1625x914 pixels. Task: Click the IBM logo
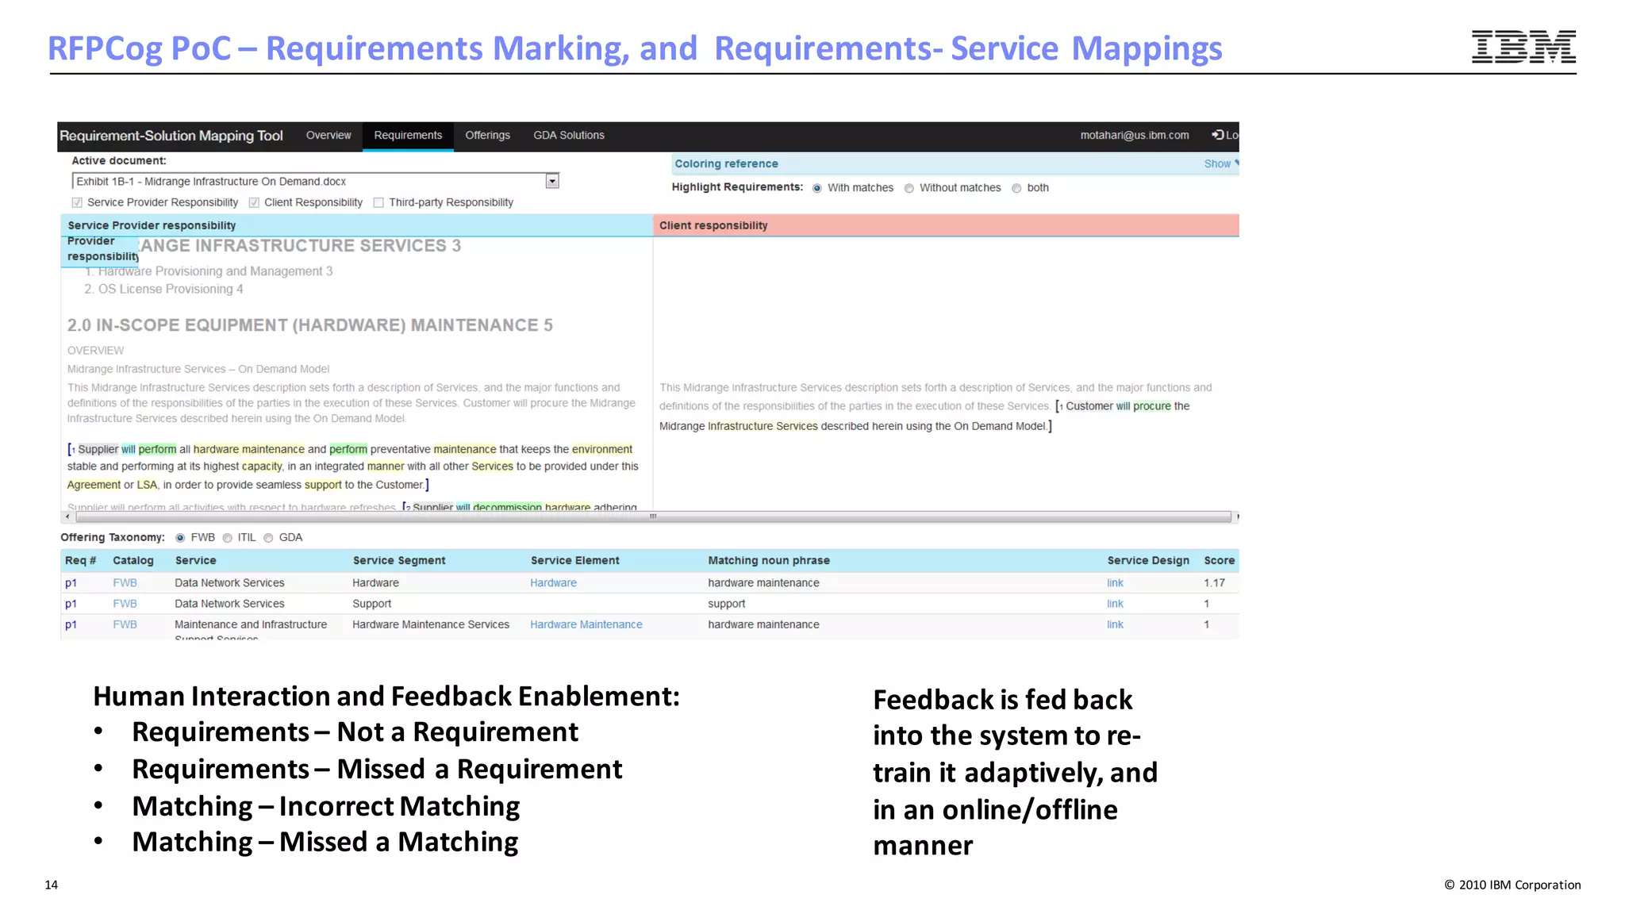pyautogui.click(x=1523, y=46)
